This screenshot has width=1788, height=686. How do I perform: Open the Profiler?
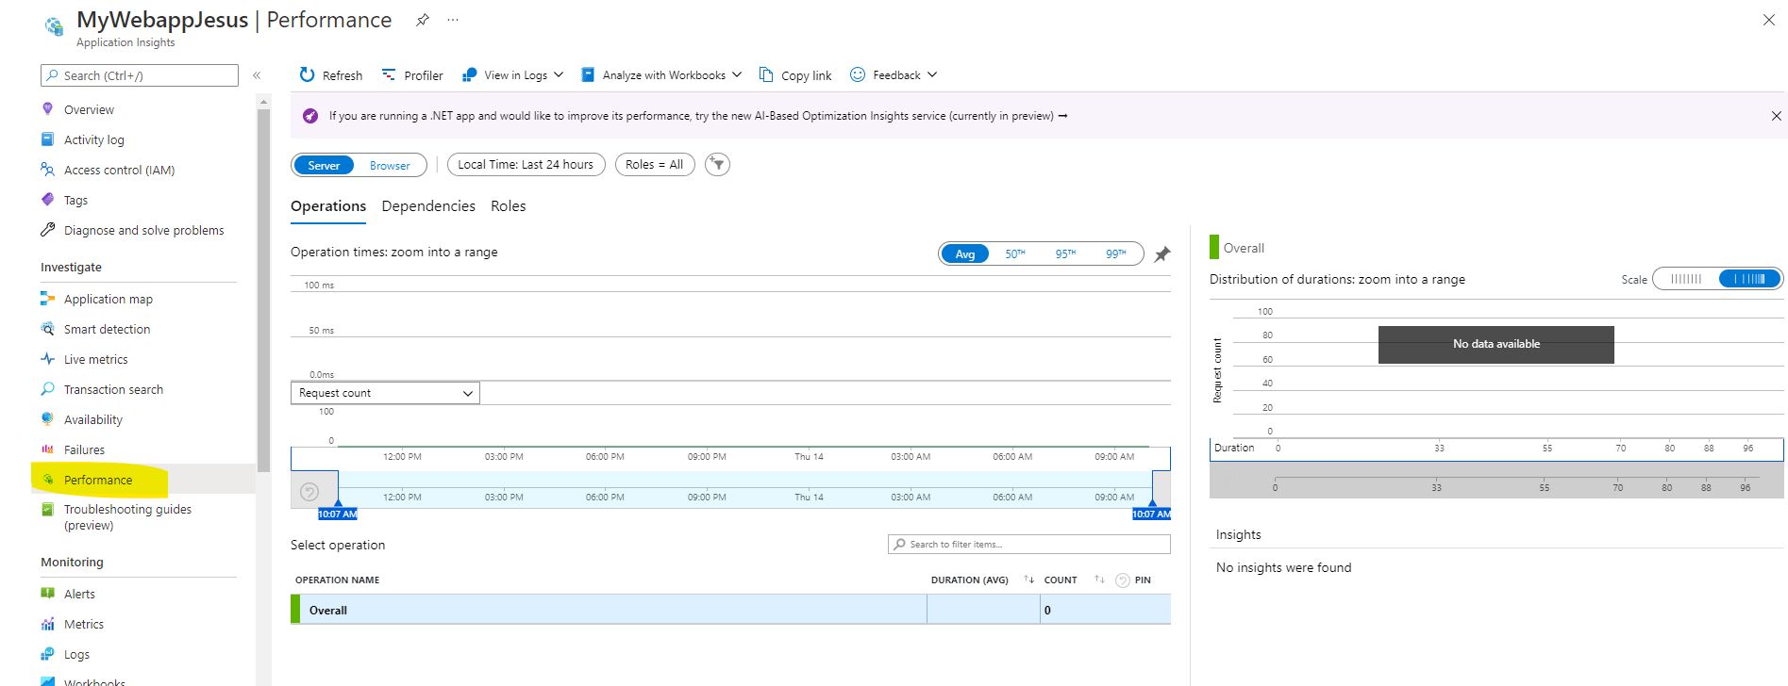pos(412,75)
